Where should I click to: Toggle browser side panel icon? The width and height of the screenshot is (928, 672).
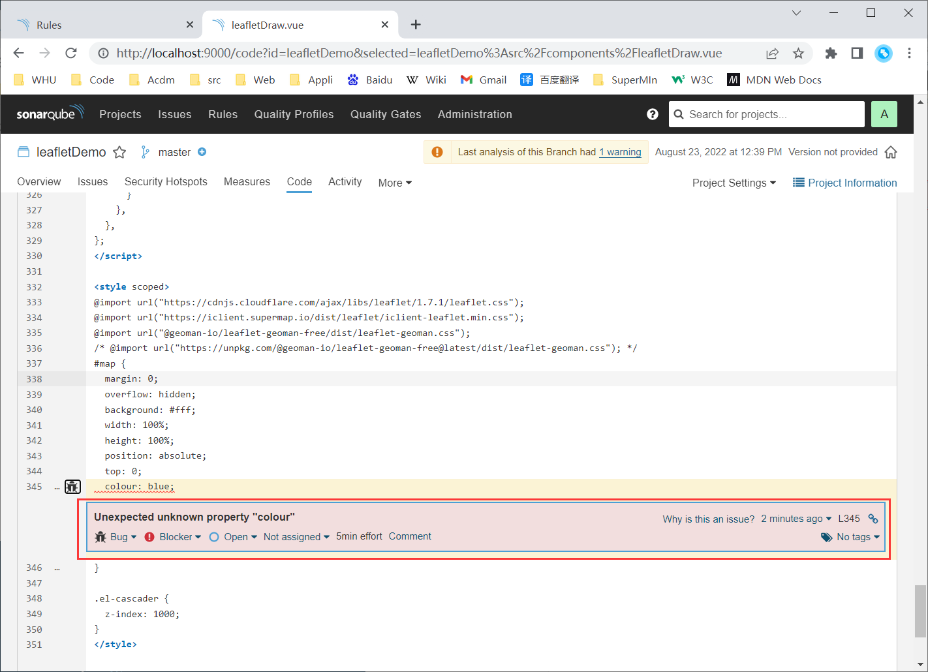pyautogui.click(x=857, y=53)
